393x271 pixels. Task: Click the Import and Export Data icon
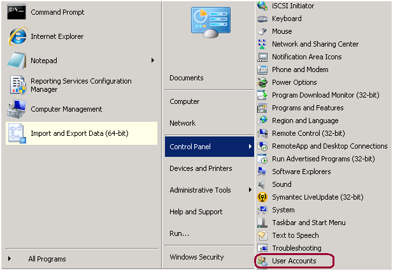[x=17, y=133]
